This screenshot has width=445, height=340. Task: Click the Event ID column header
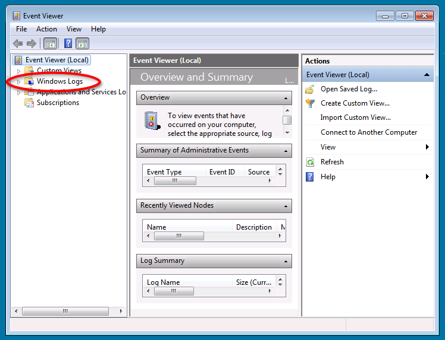coord(224,172)
